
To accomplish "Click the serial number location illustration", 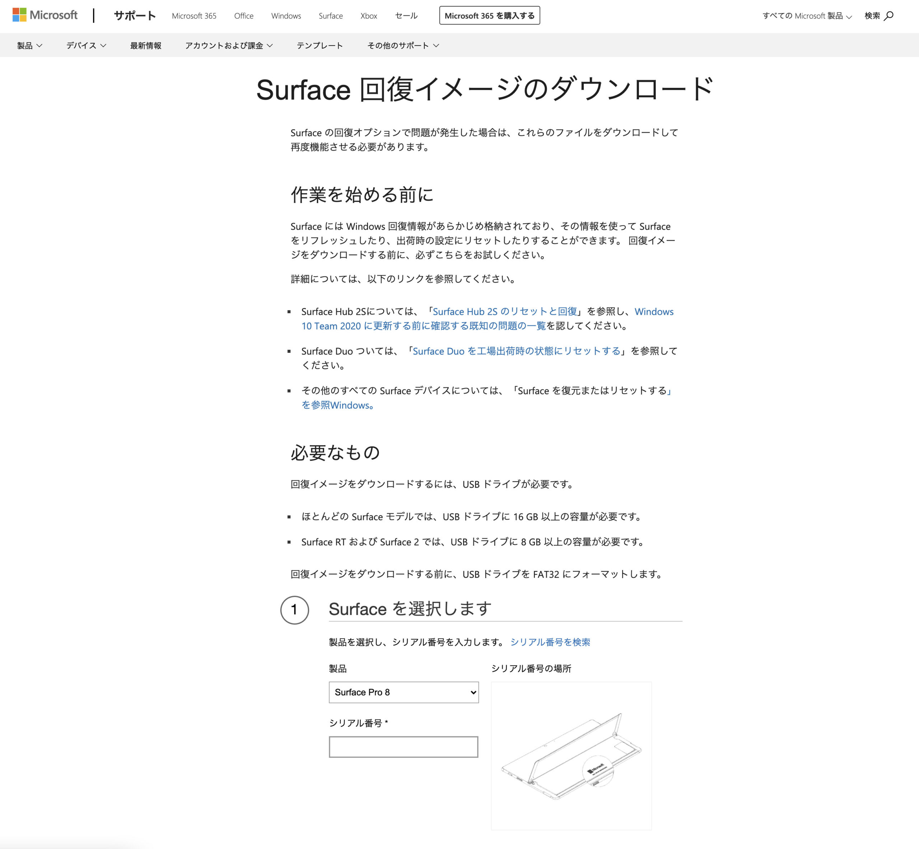I will pos(571,755).
